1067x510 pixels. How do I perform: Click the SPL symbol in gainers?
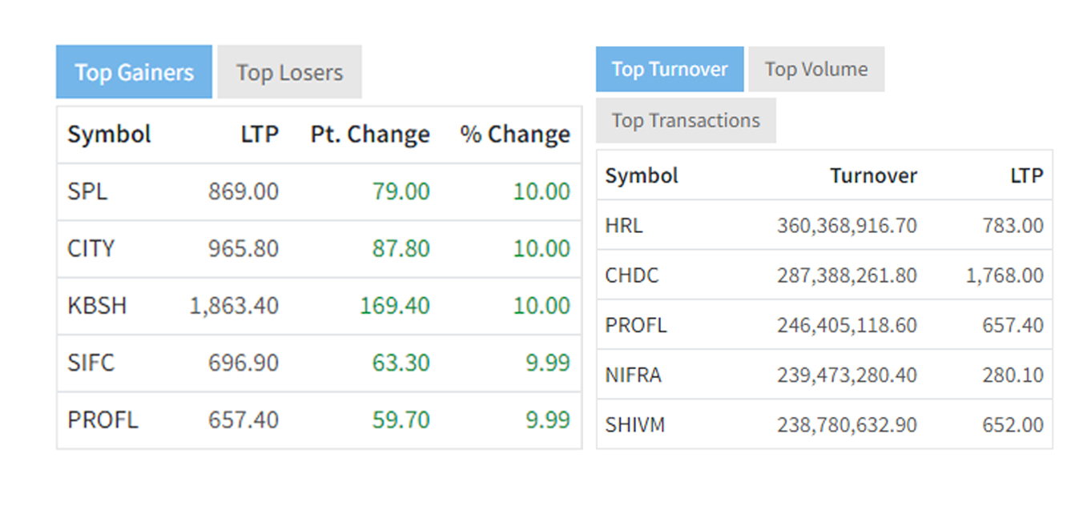pyautogui.click(x=87, y=192)
